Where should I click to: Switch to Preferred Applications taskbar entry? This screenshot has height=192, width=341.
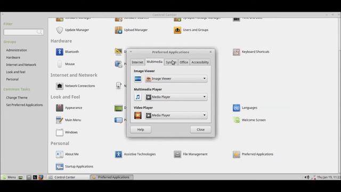point(111,177)
